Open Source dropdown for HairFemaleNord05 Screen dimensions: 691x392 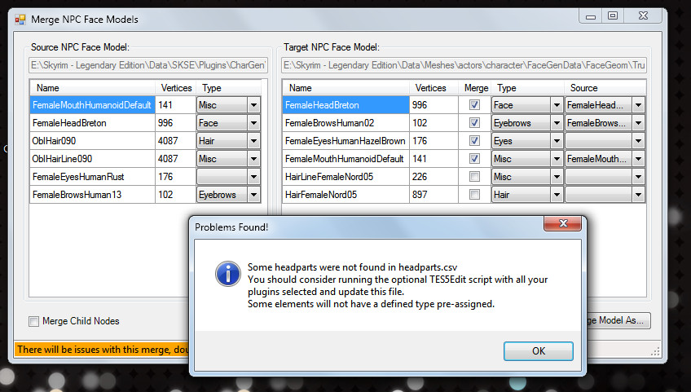(638, 195)
